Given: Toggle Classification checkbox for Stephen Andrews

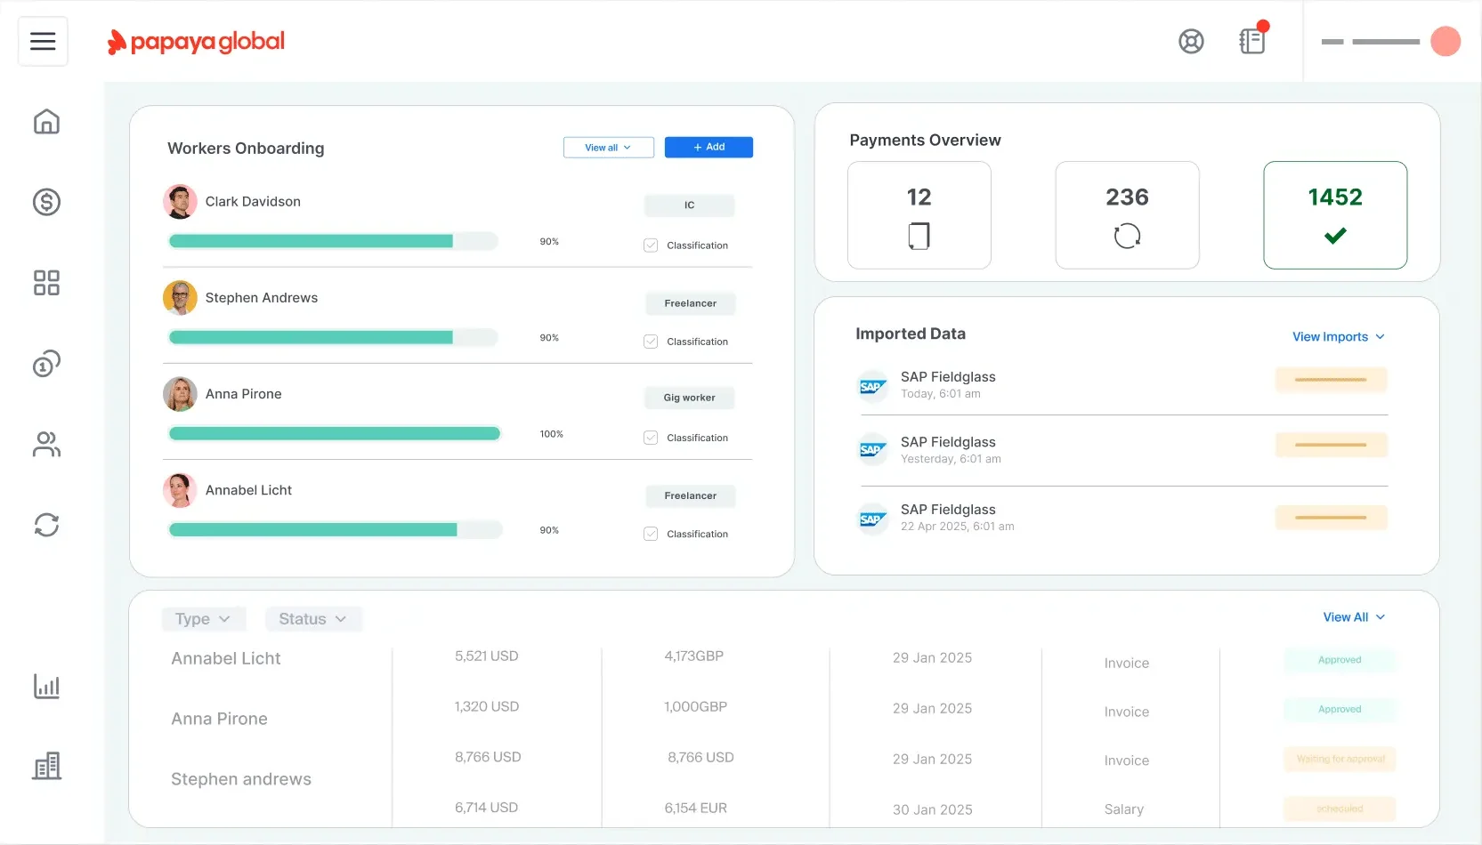Looking at the screenshot, I should tap(651, 342).
